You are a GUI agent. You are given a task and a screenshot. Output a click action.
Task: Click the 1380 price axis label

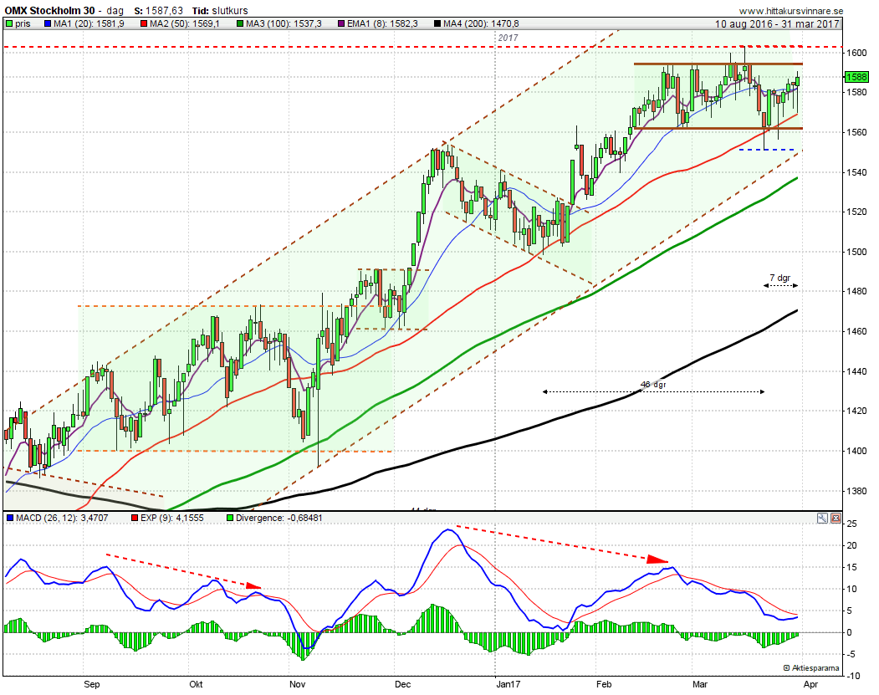tap(856, 490)
